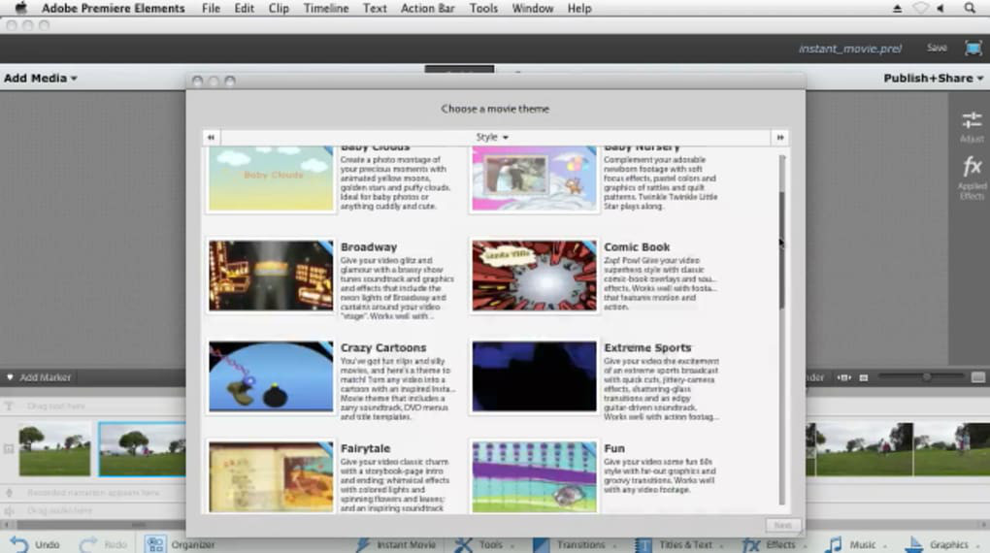Open the Text menu
990x553 pixels.
coord(375,8)
